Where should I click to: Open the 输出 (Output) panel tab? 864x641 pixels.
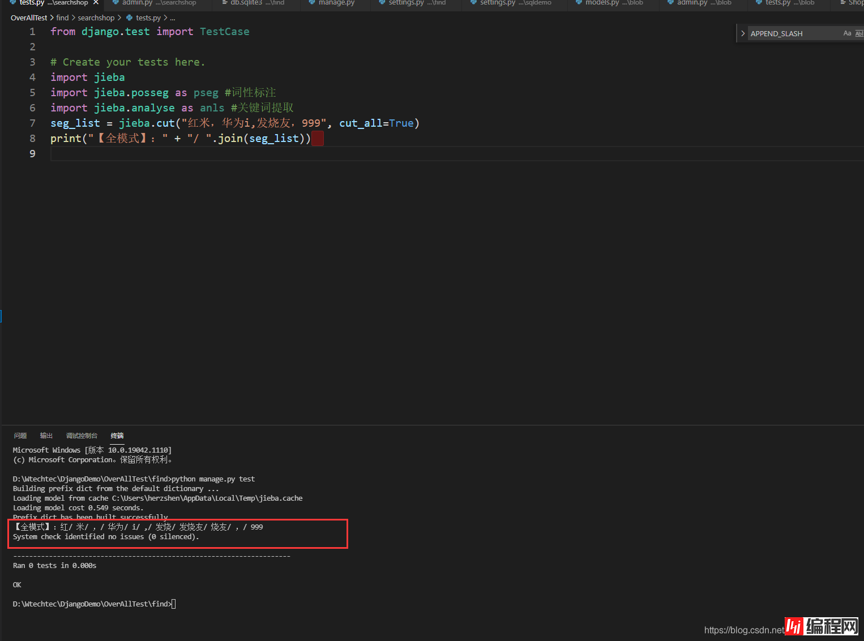[46, 436]
